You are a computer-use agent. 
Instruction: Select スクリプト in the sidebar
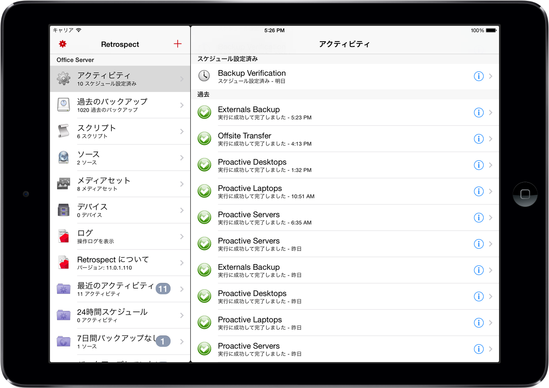point(120,131)
